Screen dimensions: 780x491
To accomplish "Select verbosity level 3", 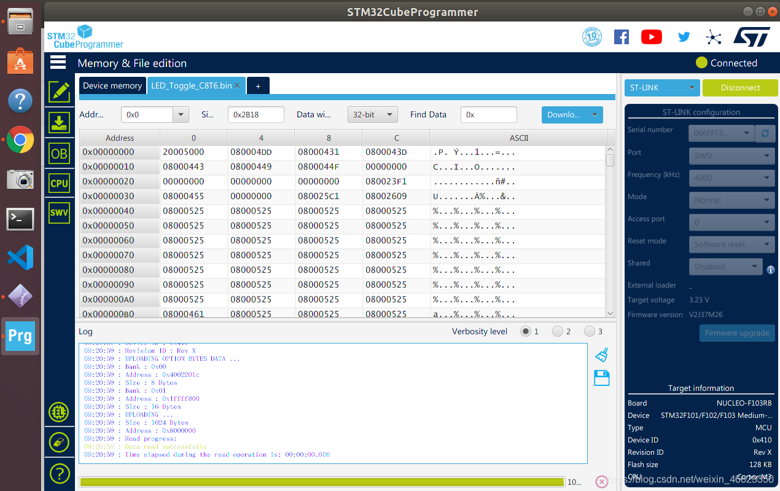I will tap(590, 331).
